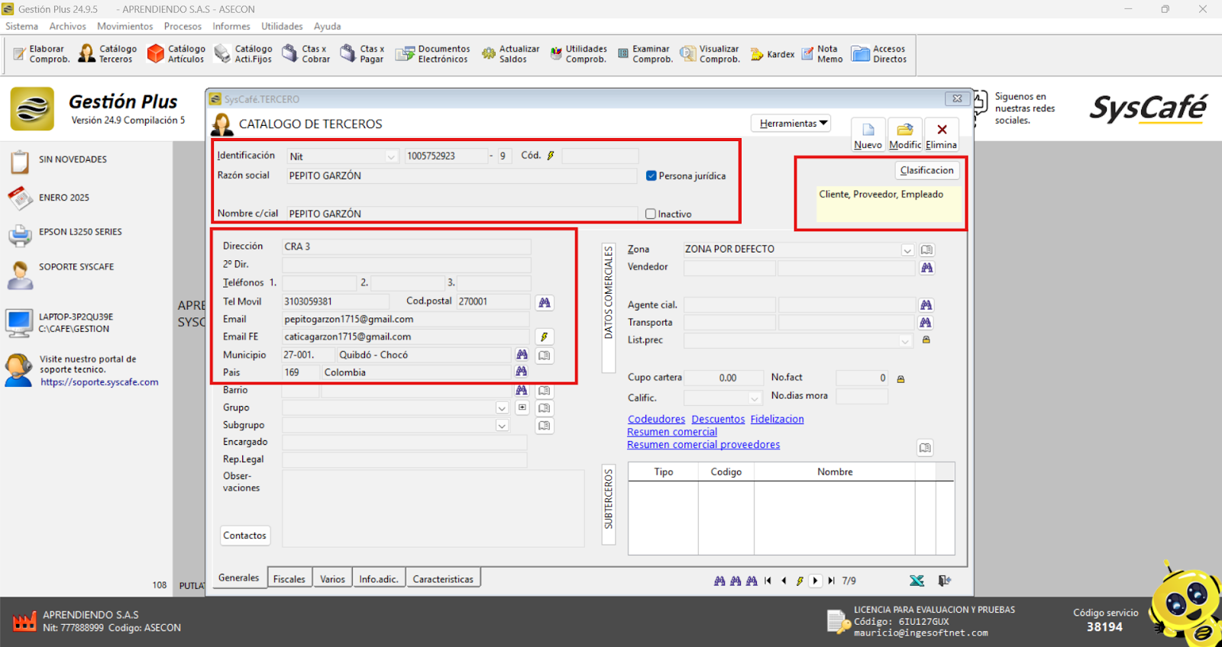Export with the Excel icon at bottom
This screenshot has height=647, width=1222.
click(x=916, y=581)
